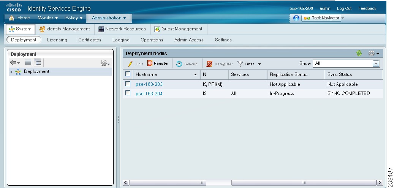Select Deployment in the tree

click(36, 71)
